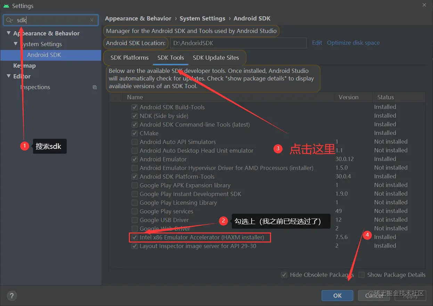The height and width of the screenshot is (306, 433).
Task: Switch to SDK Platforms tab
Action: pos(130,58)
